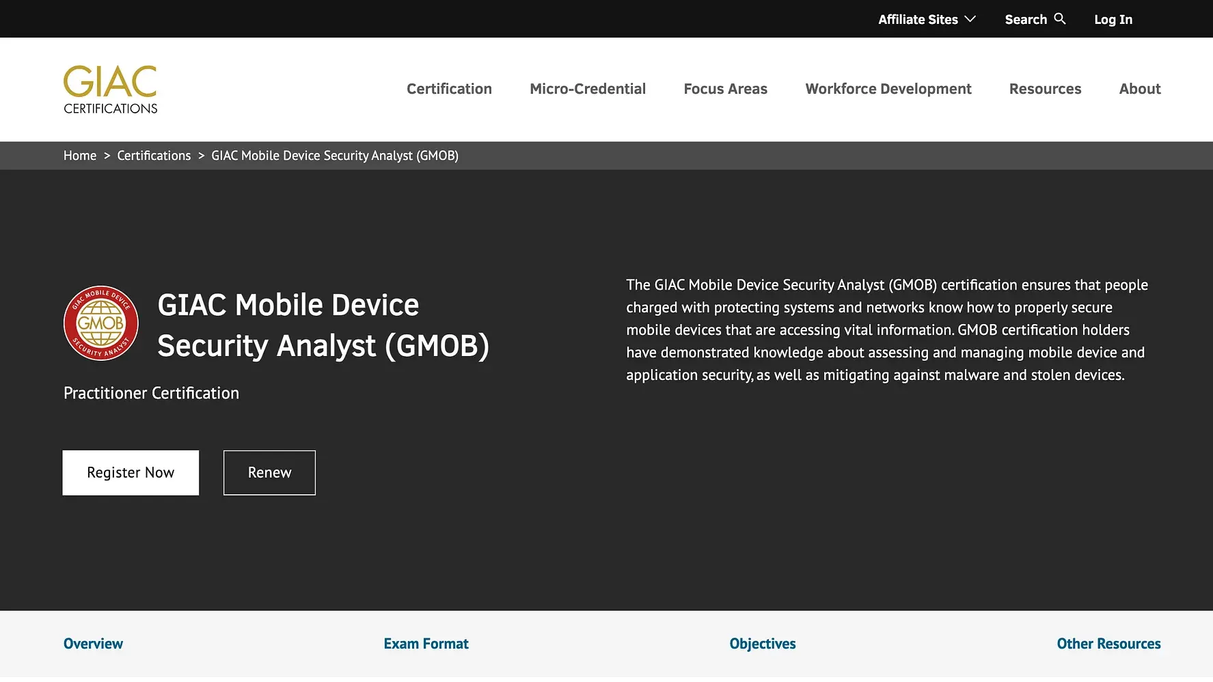Open the About menu
The image size is (1213, 682).
(1140, 89)
